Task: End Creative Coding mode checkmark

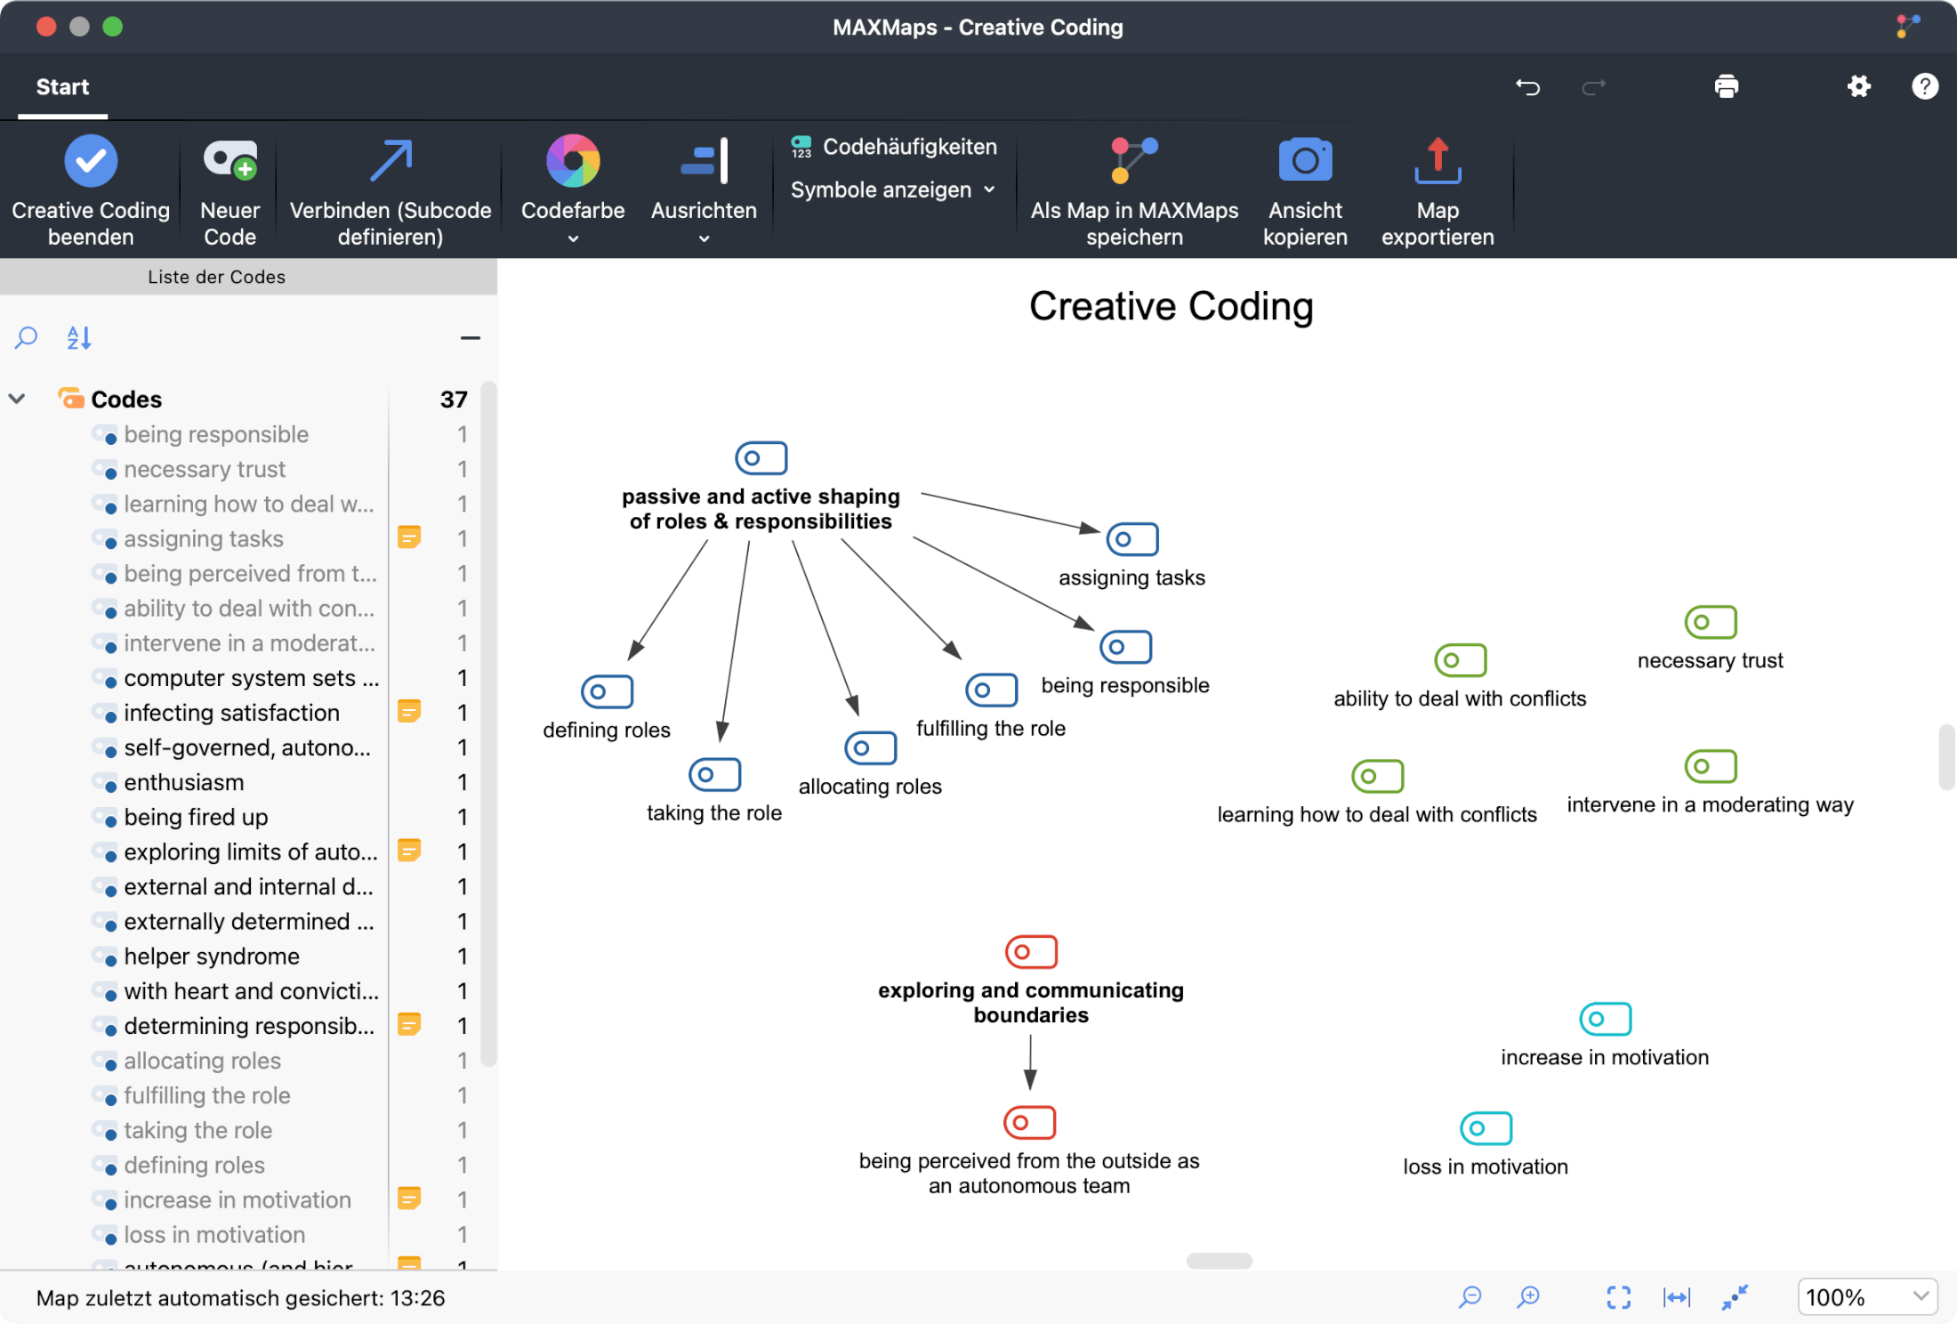Action: [x=91, y=161]
